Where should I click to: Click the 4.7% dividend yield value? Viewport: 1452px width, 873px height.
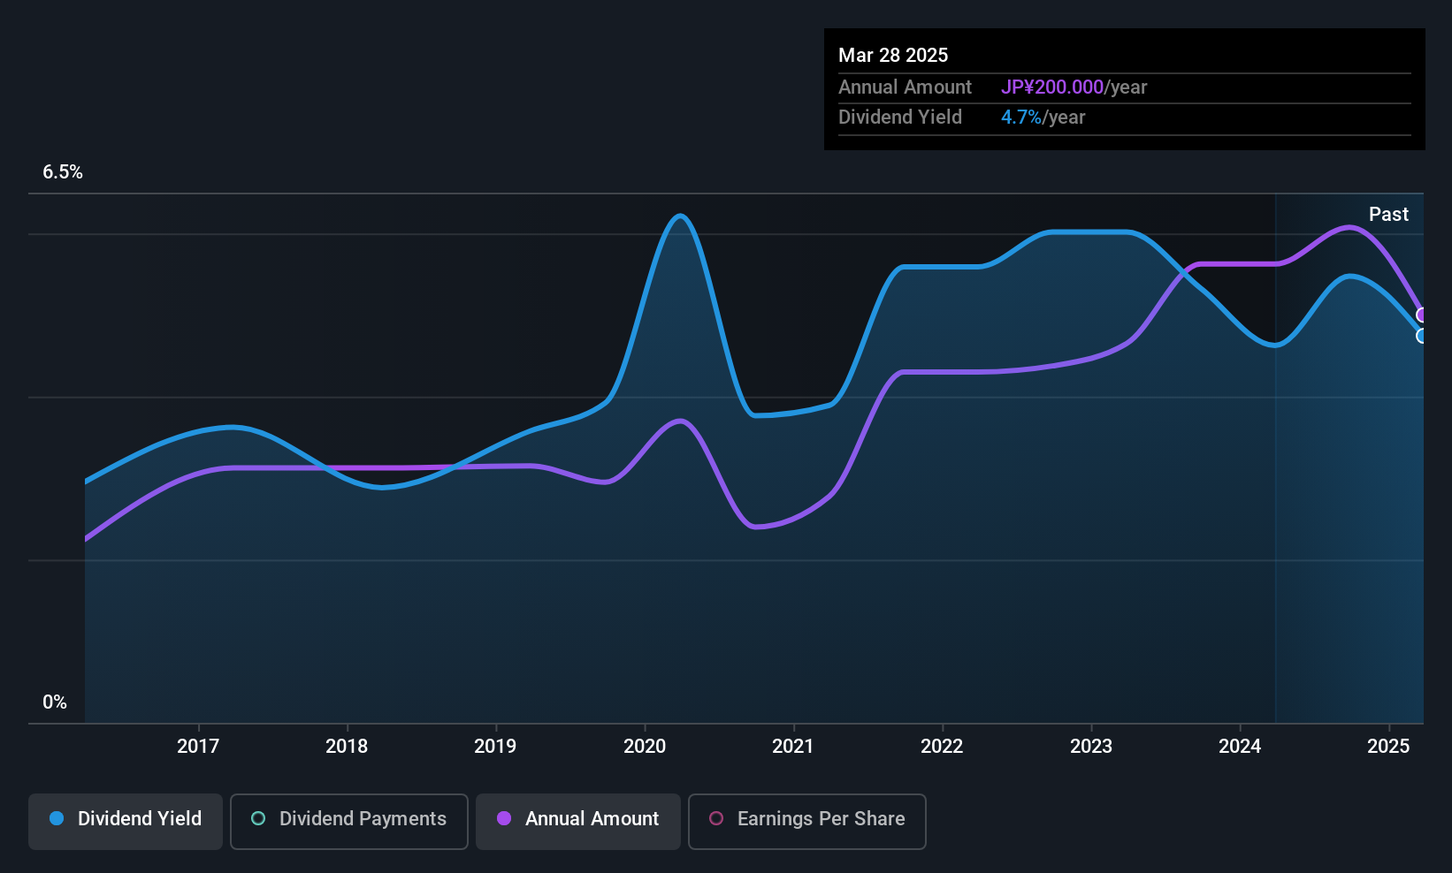pyautogui.click(x=1020, y=118)
